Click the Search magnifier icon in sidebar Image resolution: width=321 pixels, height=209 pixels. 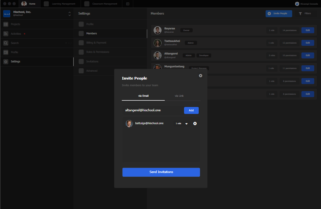(6, 43)
